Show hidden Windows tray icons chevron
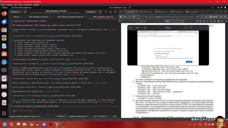The height and width of the screenshot is (128, 228). 190,124
